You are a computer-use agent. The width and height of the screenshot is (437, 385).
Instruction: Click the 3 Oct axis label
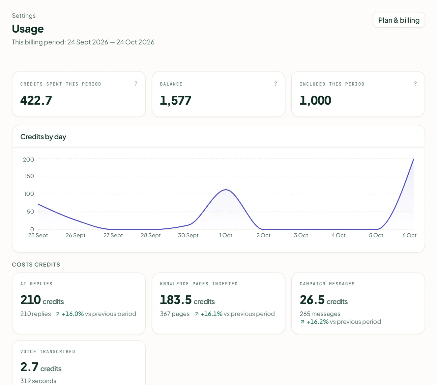point(301,235)
